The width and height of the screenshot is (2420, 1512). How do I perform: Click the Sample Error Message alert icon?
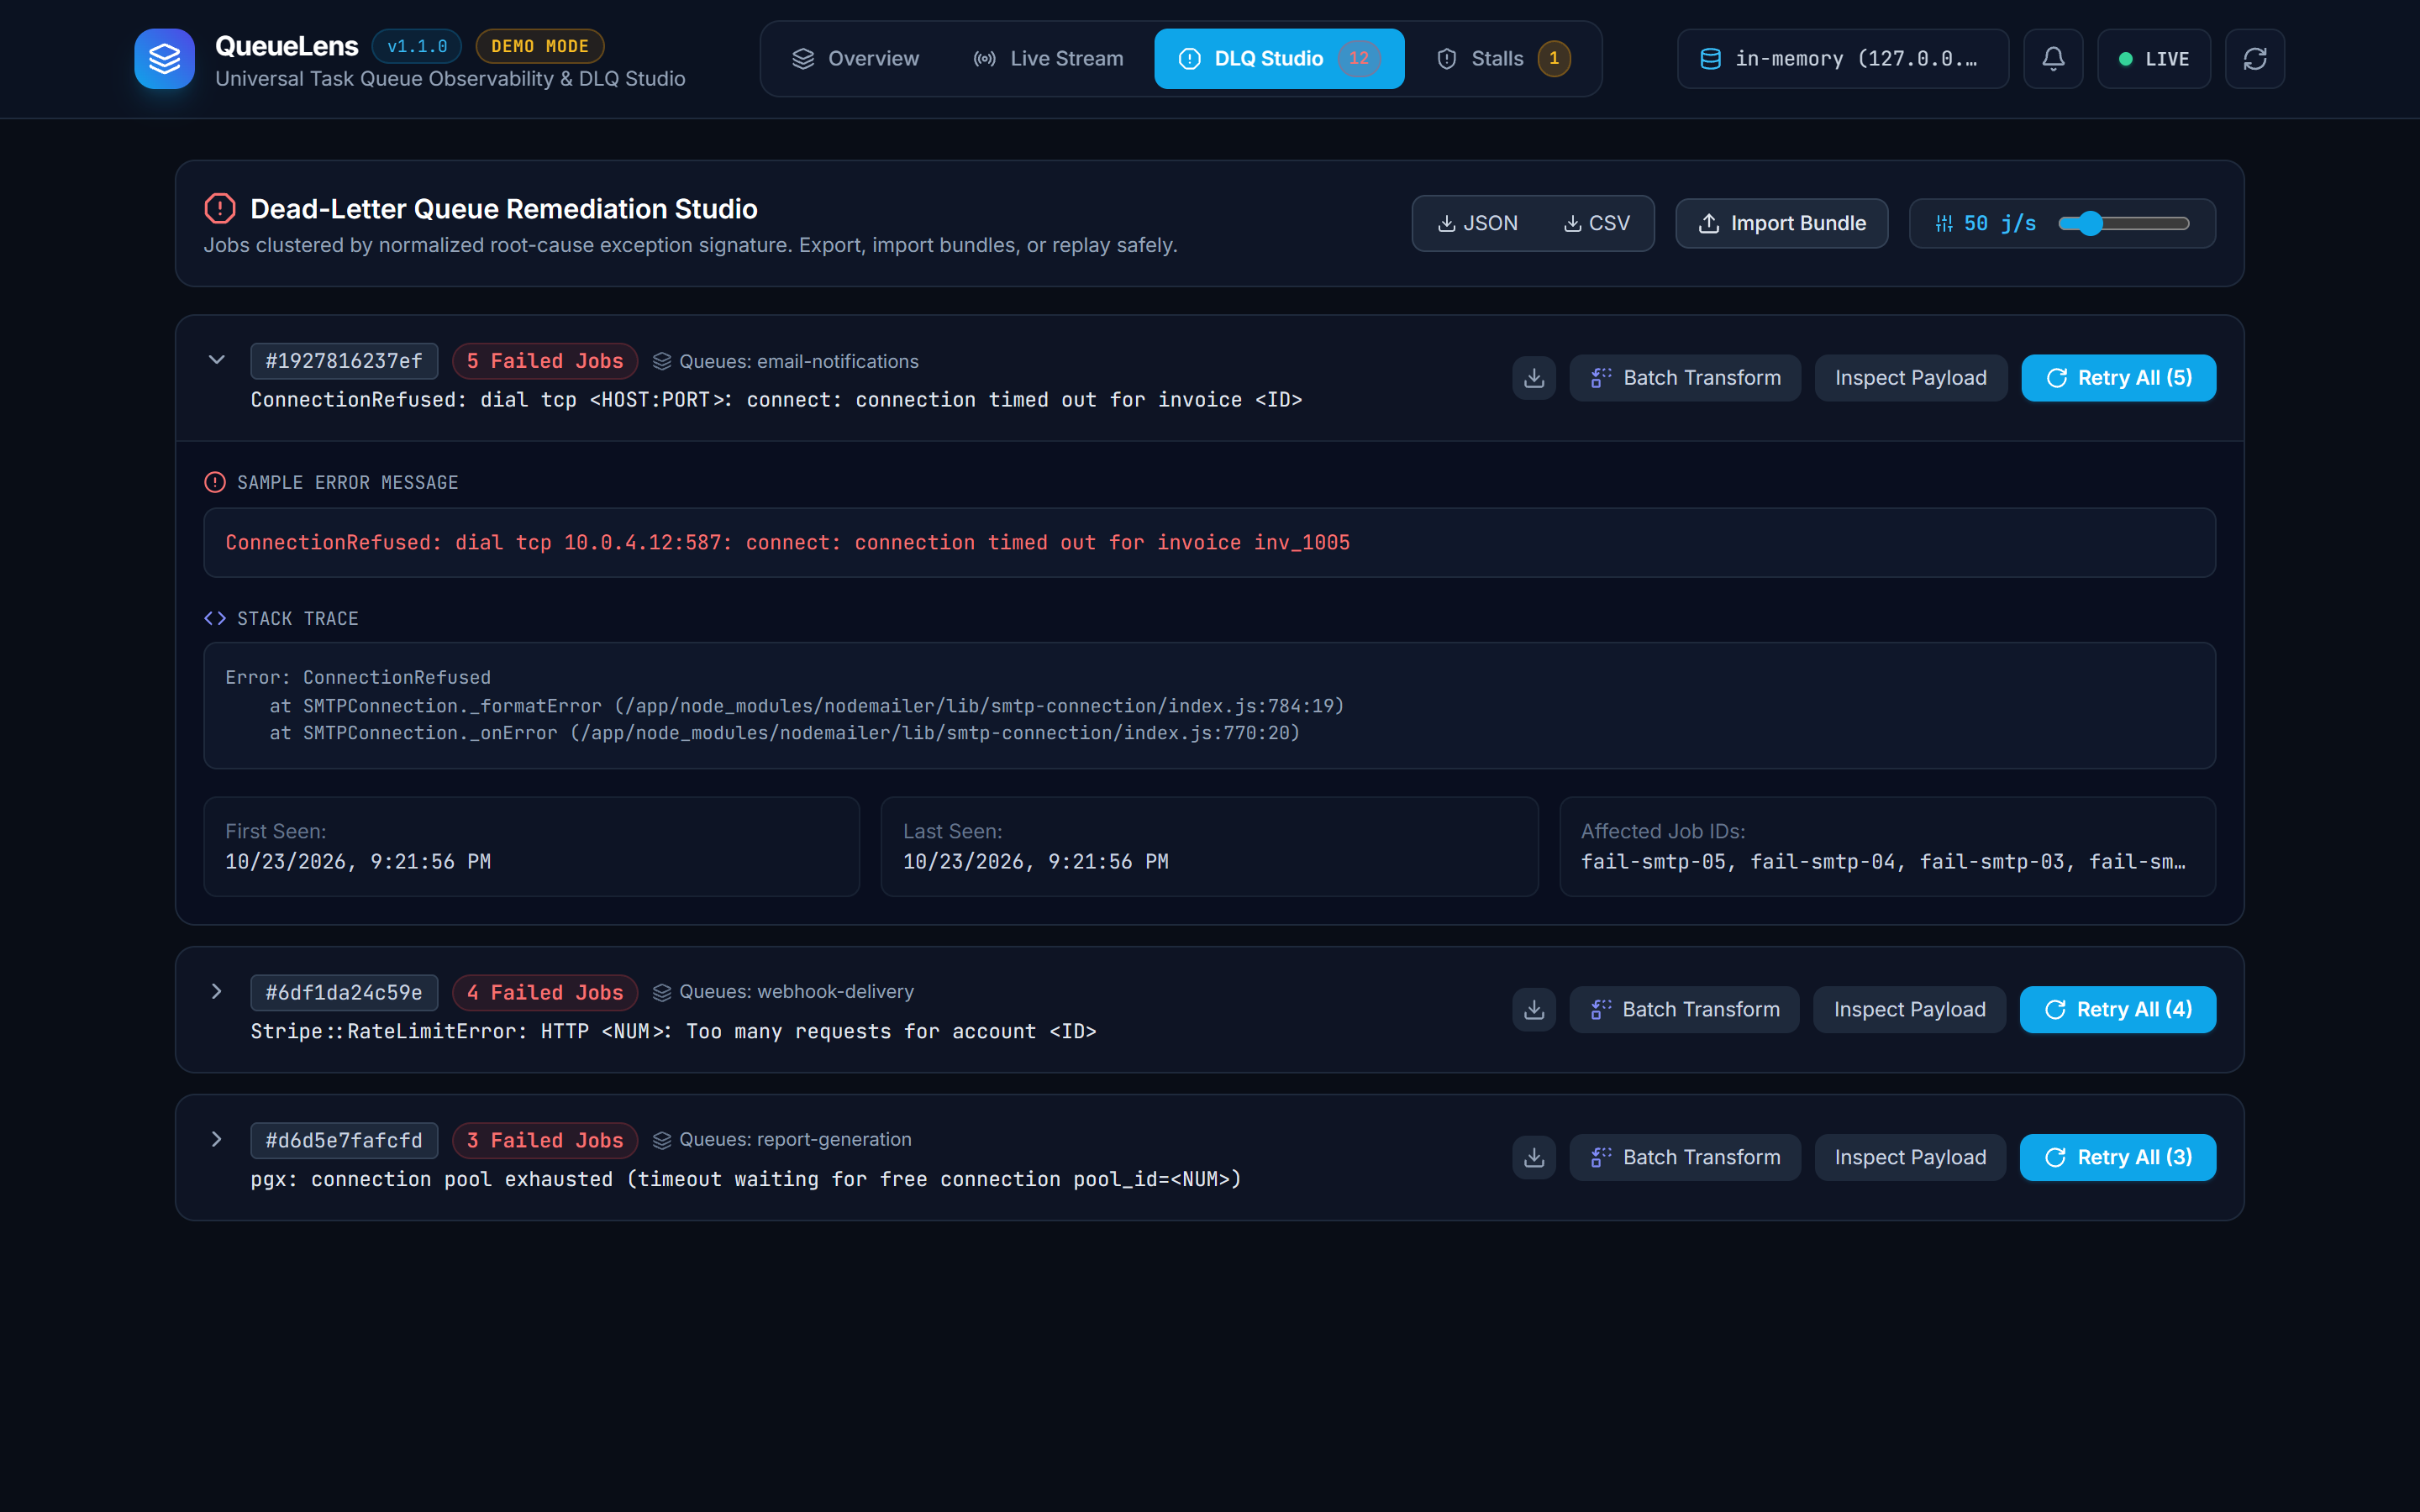tap(215, 482)
